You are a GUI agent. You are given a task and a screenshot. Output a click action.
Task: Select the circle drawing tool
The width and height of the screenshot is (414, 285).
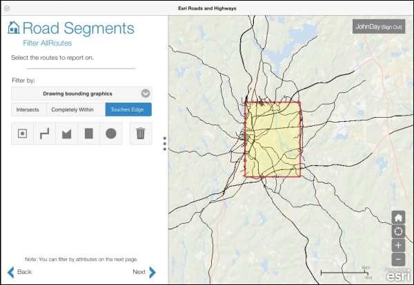pyautogui.click(x=111, y=134)
